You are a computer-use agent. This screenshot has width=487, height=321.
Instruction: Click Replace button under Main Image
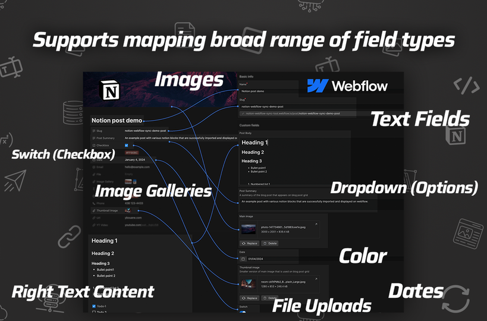250,243
